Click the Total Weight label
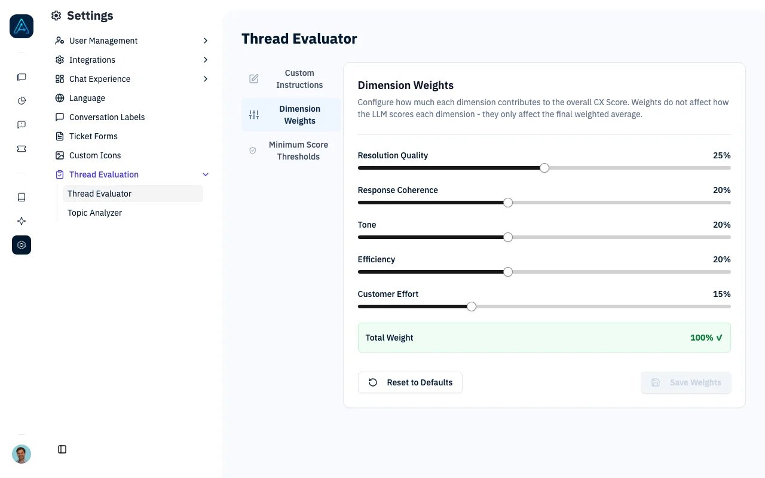 click(390, 338)
